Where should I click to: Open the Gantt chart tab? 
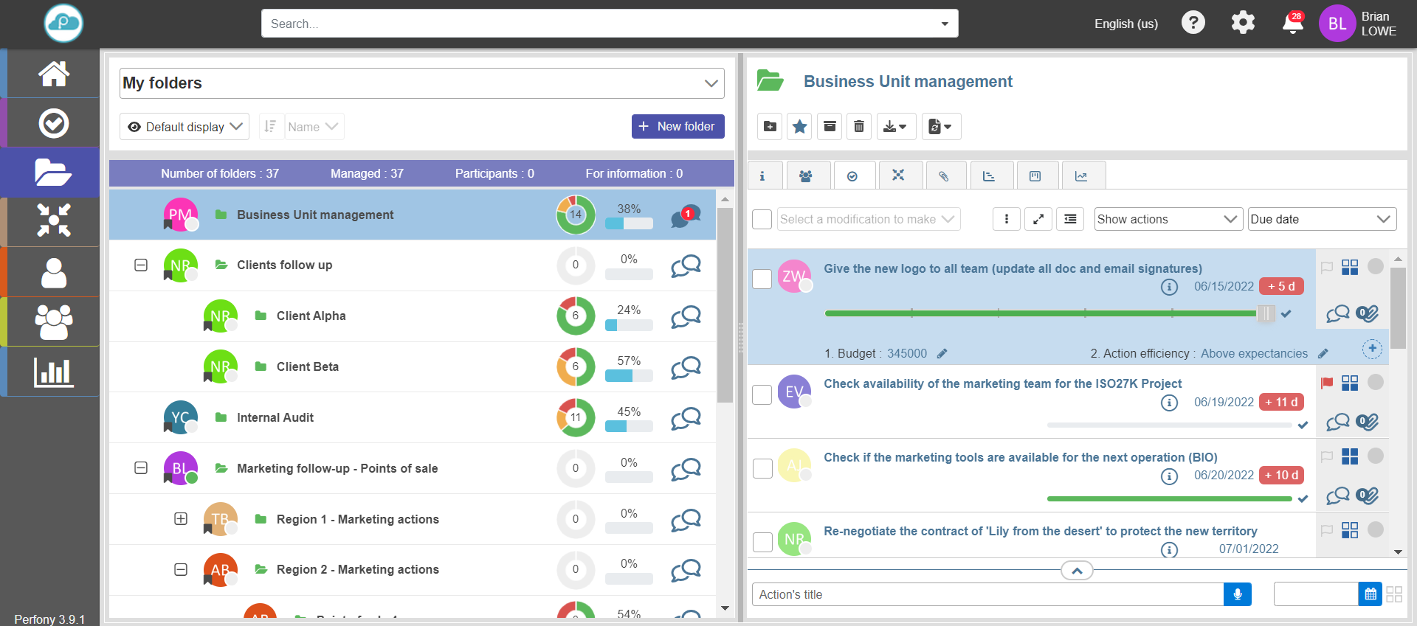[x=989, y=176]
